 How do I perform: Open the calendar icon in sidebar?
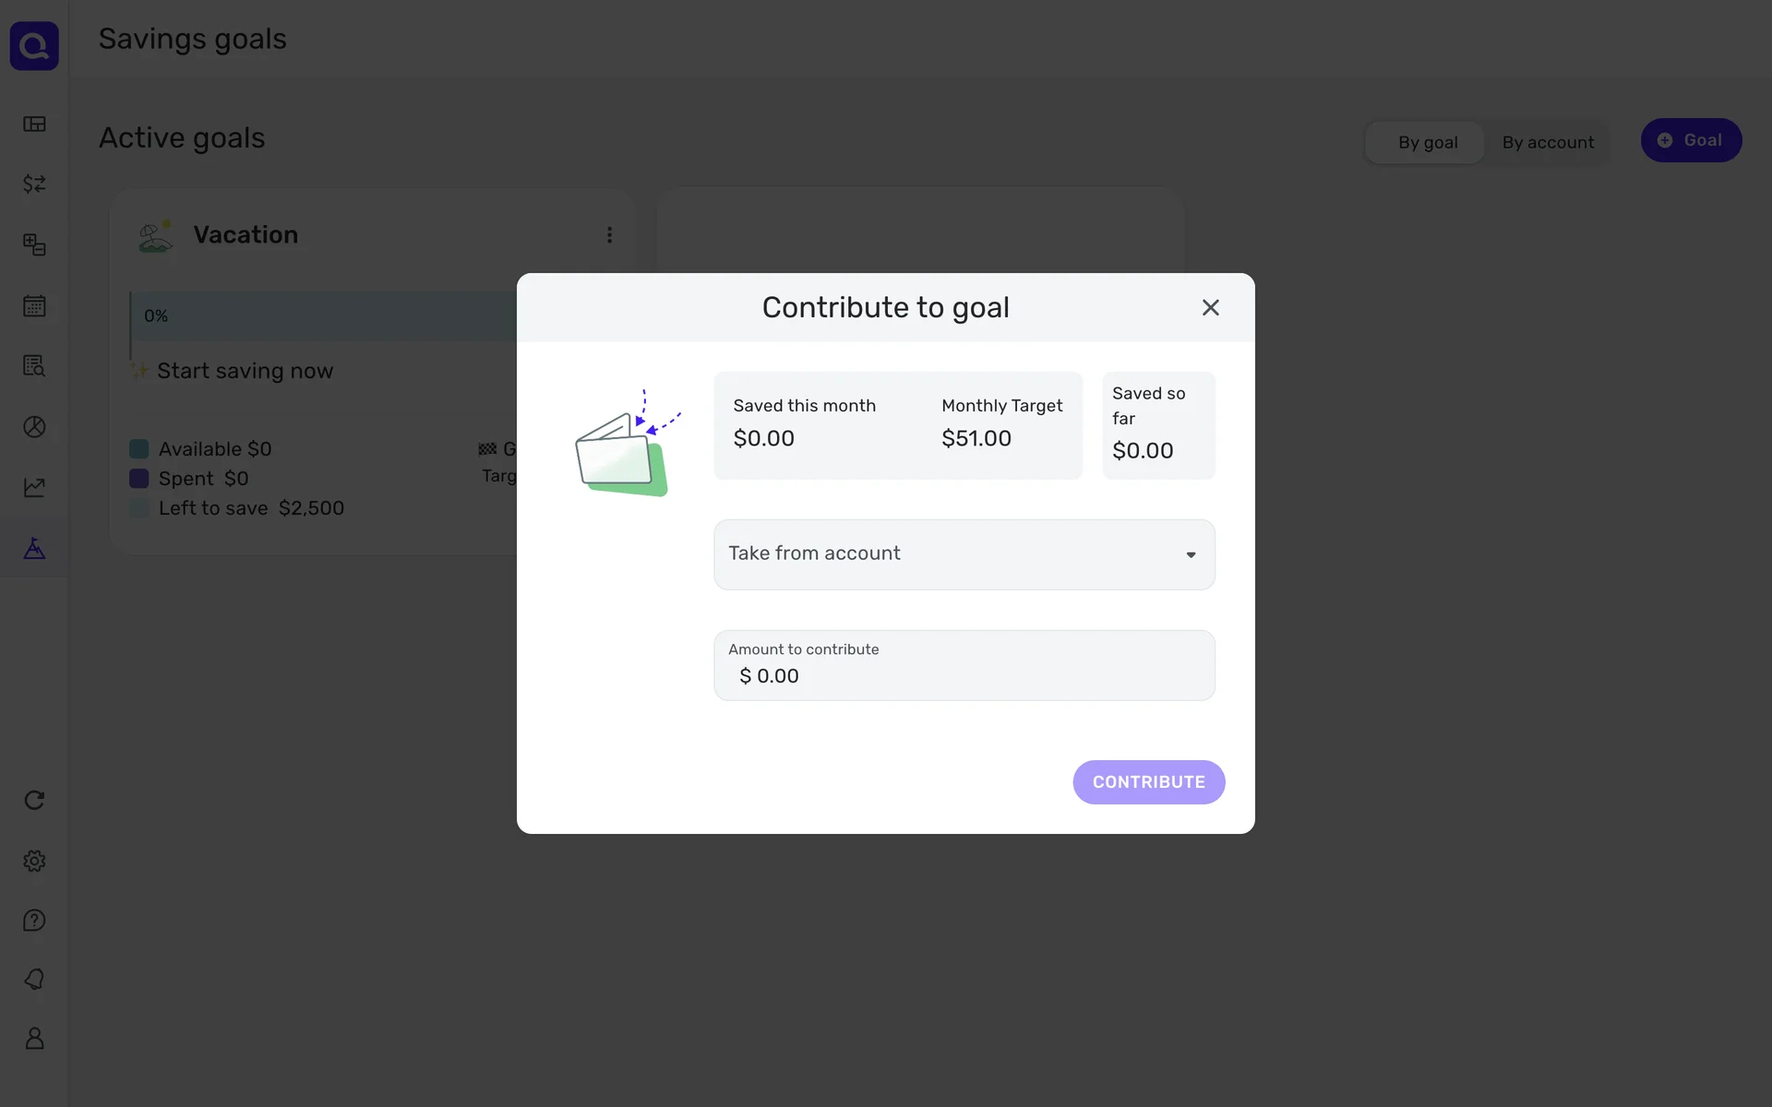(34, 305)
